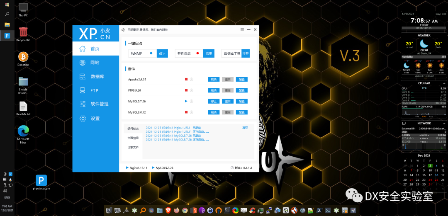
Task: Select the This PC desktop icon
Action: coord(23,10)
